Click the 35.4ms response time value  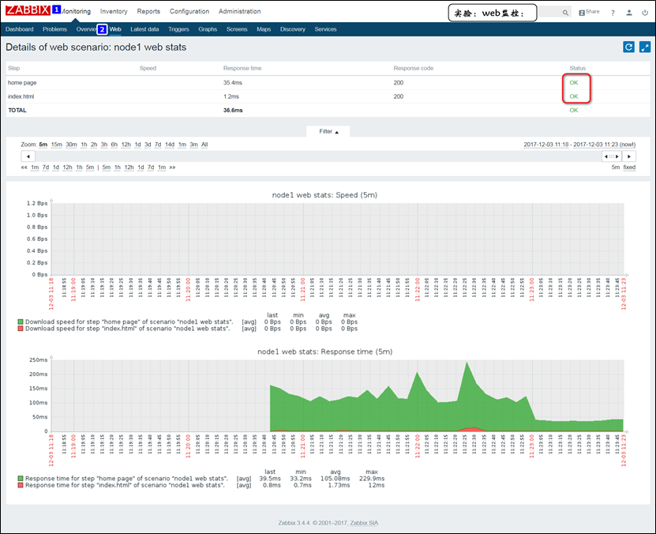(233, 83)
